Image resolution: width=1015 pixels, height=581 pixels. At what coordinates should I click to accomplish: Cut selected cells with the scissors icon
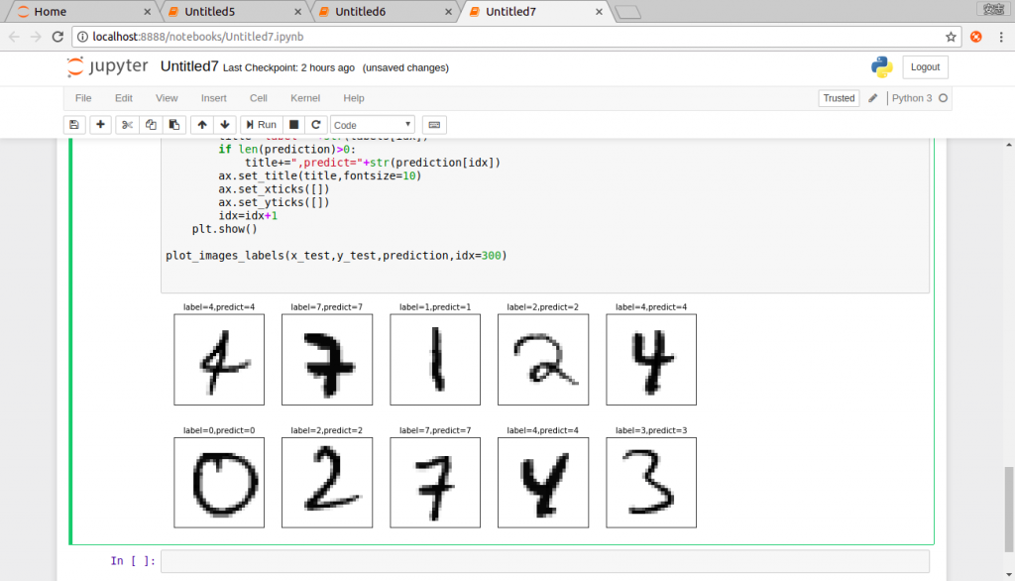coord(127,124)
